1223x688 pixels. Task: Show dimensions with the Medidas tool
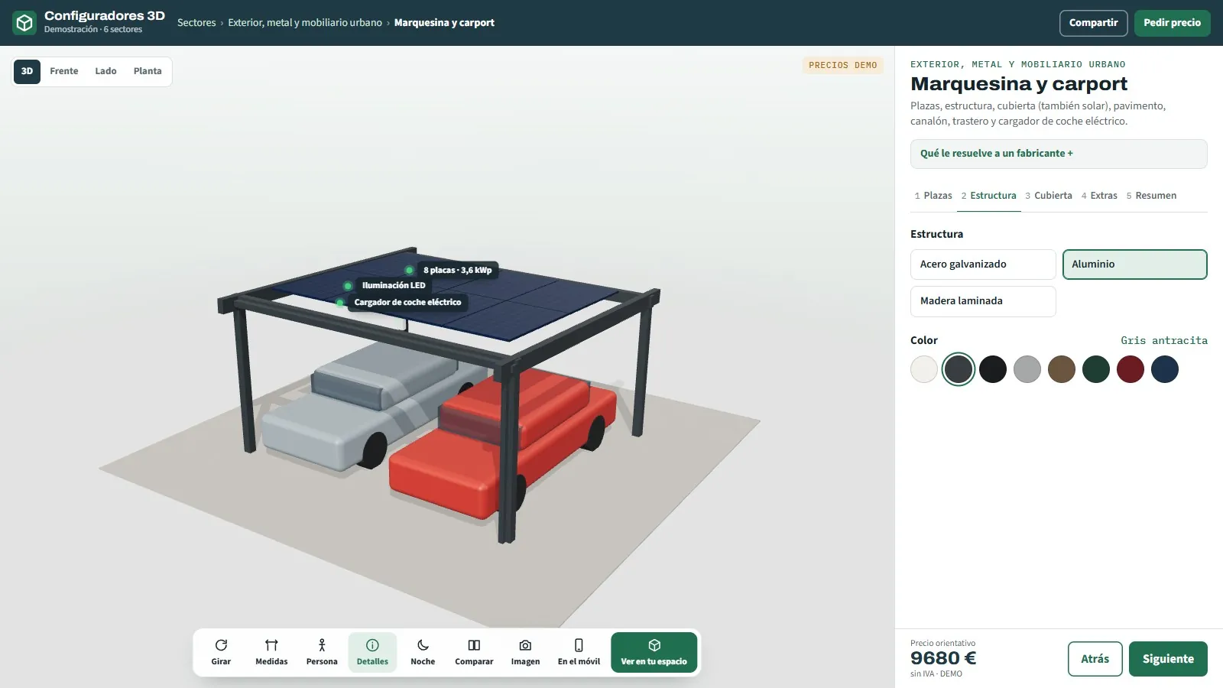(271, 652)
